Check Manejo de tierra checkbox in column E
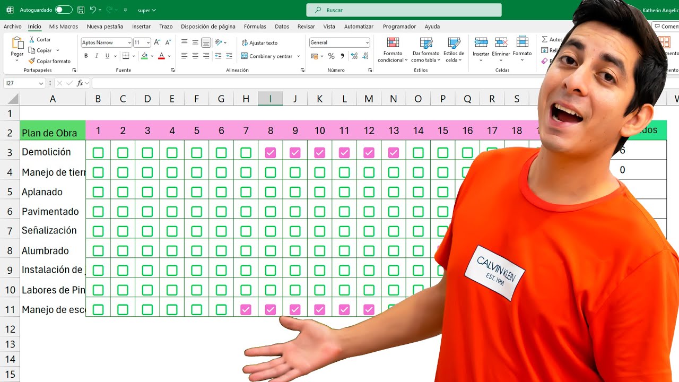Screen dimensions: 679x382 (x=172, y=172)
